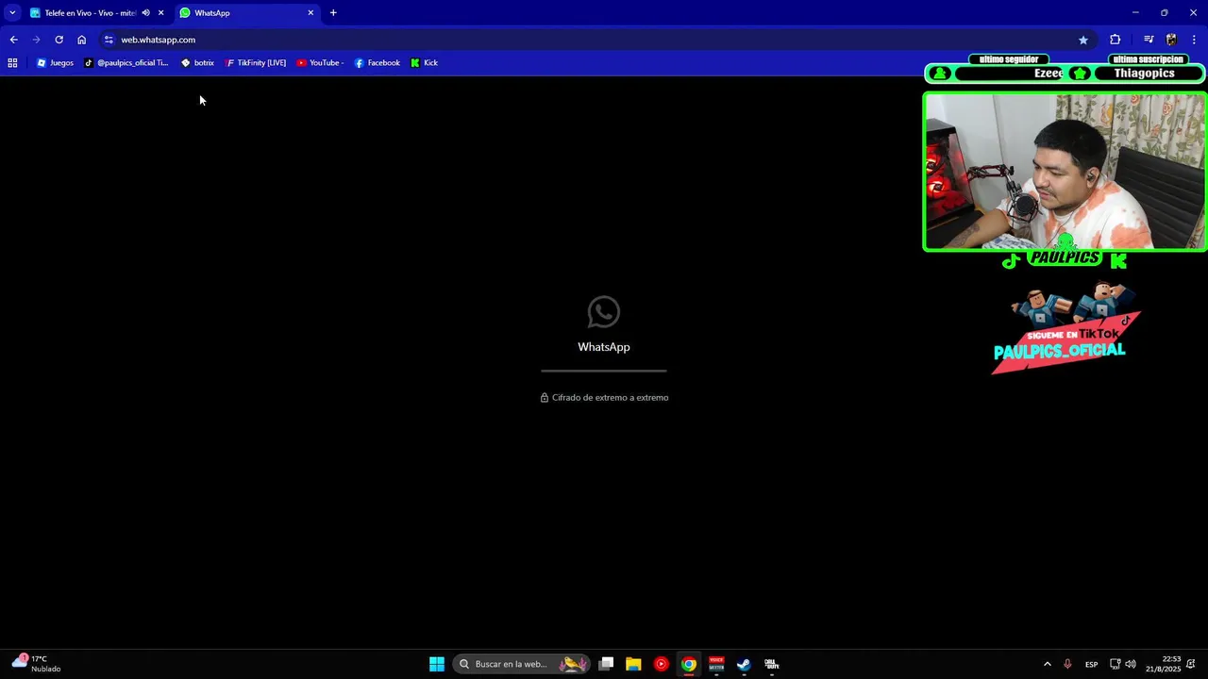
Task: Open File Explorer from the taskbar
Action: 634,664
